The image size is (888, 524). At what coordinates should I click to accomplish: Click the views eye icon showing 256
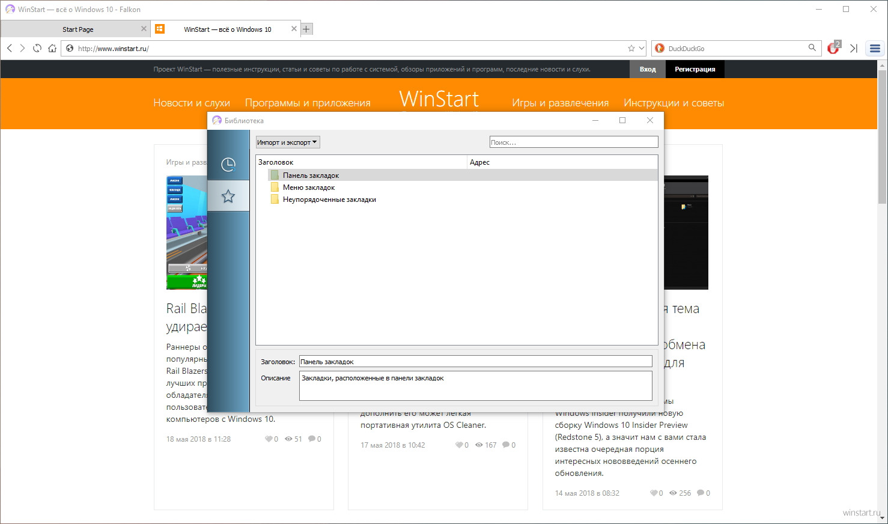[673, 493]
